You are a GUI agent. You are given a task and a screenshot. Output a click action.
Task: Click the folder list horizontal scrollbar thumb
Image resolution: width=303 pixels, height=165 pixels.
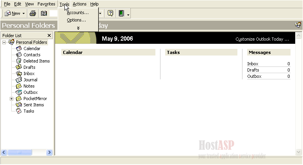[20, 152]
